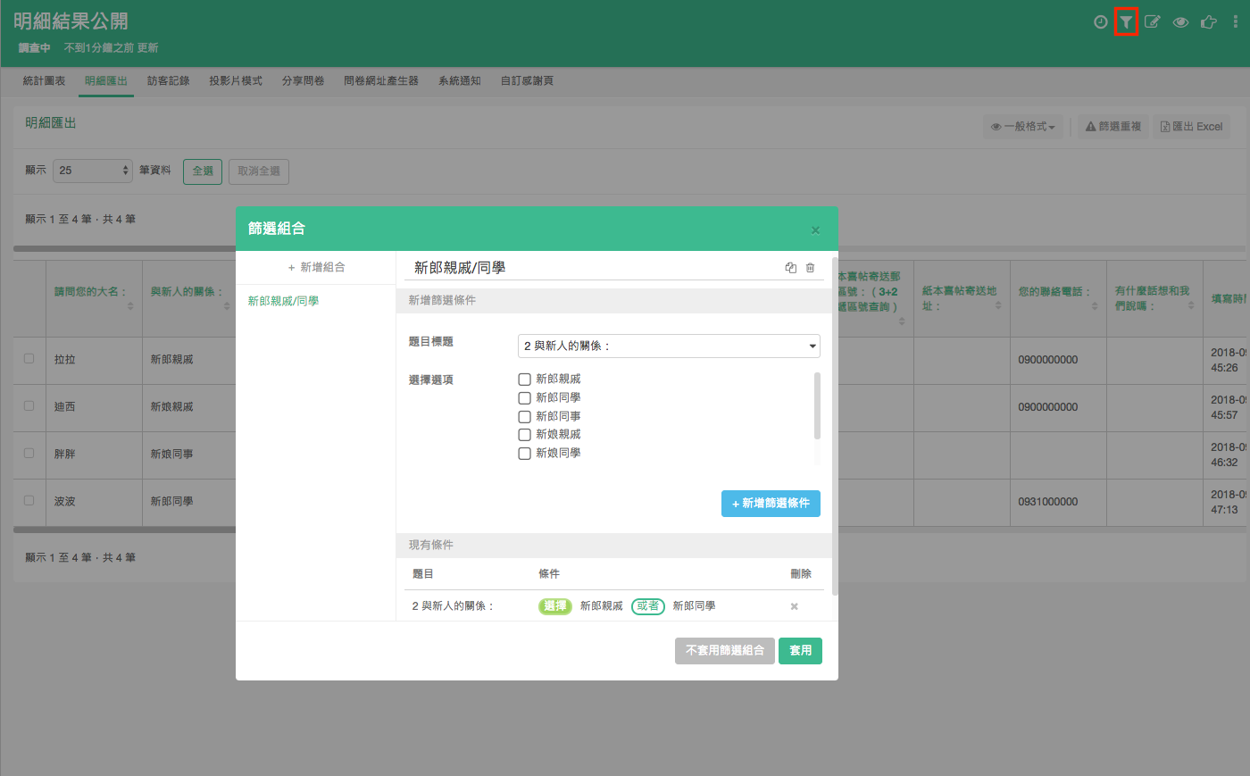This screenshot has width=1250, height=776.
Task: Open the rows-per-page 25 dropdown
Action: [93, 171]
